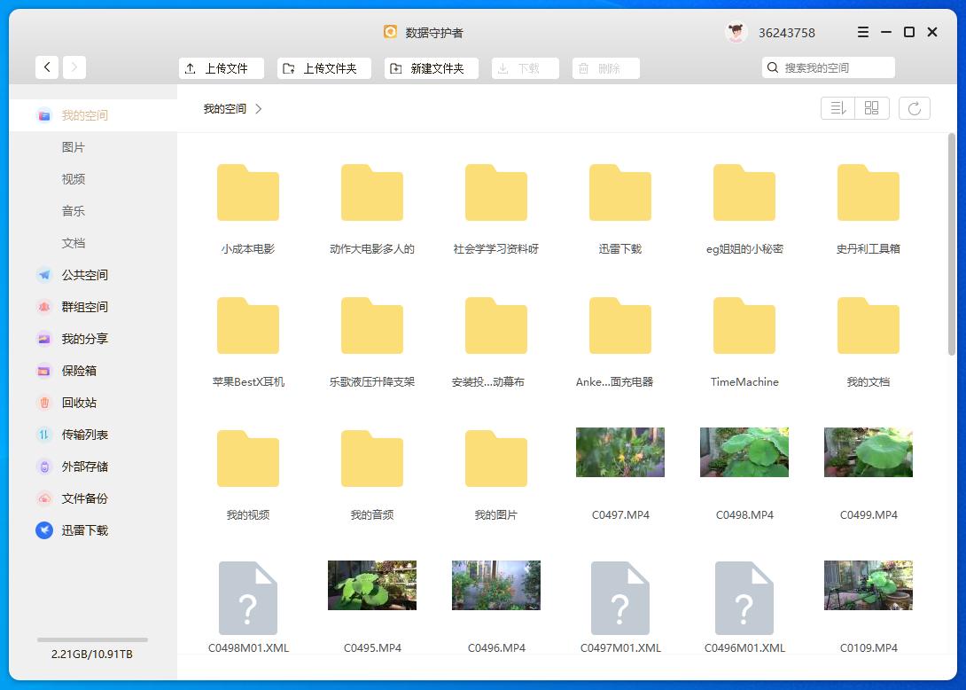Switch to the 视频 category
The width and height of the screenshot is (966, 690).
[x=74, y=179]
